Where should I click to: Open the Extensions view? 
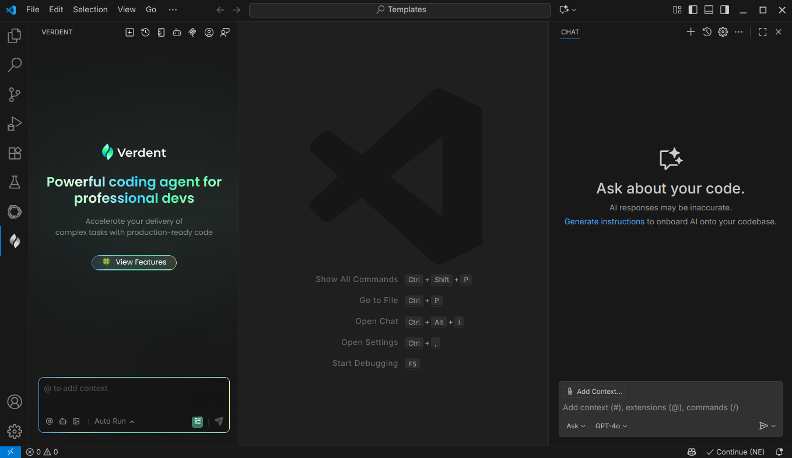(15, 153)
